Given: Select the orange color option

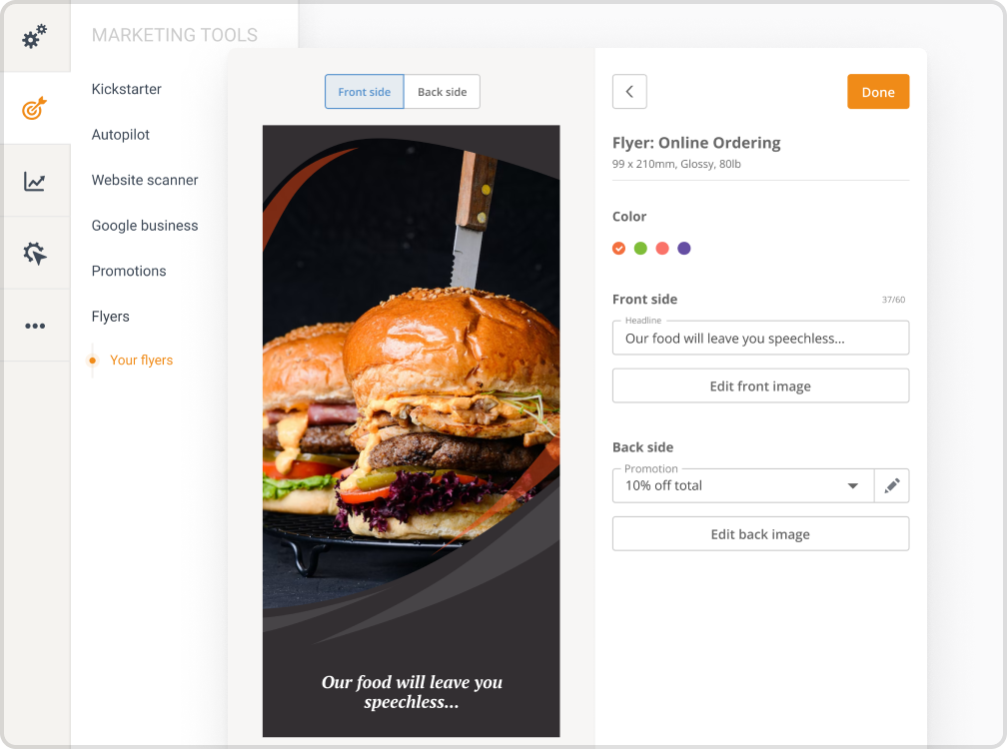Looking at the screenshot, I should pos(618,249).
